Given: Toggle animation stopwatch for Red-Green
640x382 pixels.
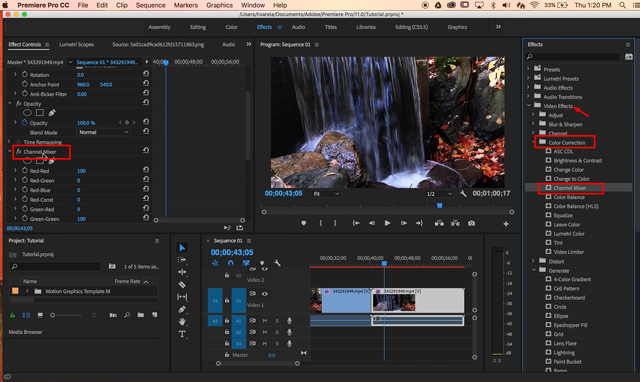Looking at the screenshot, I should [25, 180].
